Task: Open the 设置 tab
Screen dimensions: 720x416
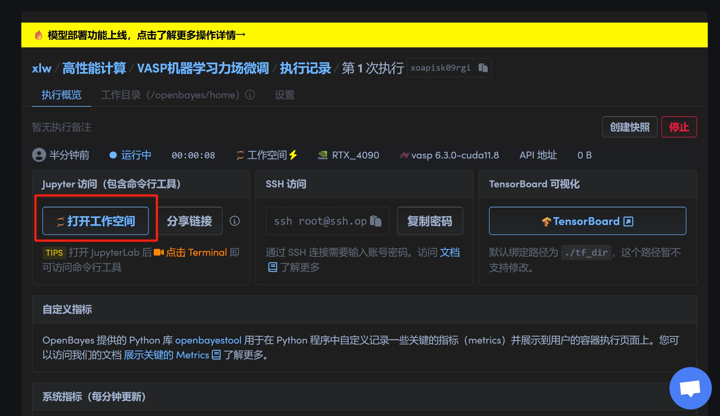Action: pos(284,95)
